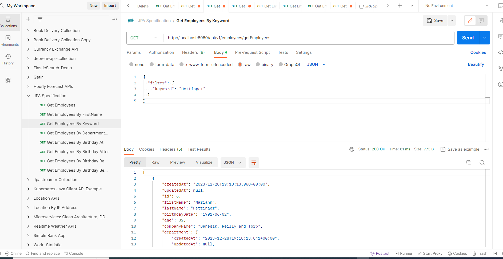Click the network globe icon near Status
Screen dimensions: 503x259
pyautogui.click(x=352, y=149)
